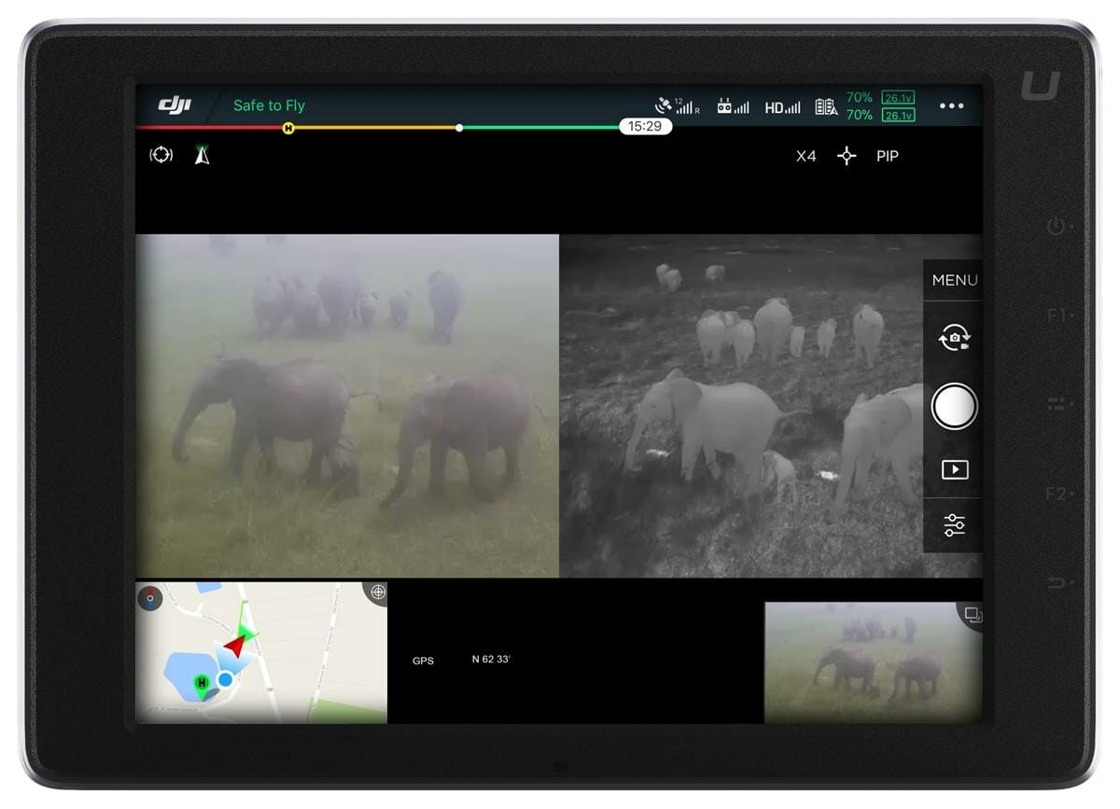The image size is (1120, 809).
Task: Tap the aircraft heading arrow icon
Action: (202, 155)
